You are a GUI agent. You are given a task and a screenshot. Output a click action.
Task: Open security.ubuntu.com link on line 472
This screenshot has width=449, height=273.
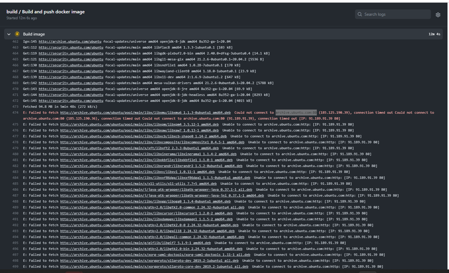(71, 101)
